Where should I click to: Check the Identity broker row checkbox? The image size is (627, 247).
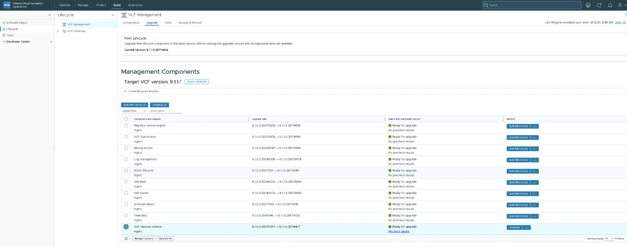[126, 148]
